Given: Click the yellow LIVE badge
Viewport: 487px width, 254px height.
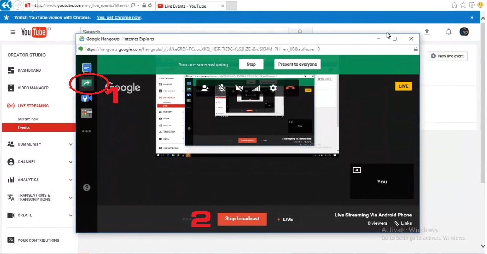Looking at the screenshot, I should click(x=403, y=86).
